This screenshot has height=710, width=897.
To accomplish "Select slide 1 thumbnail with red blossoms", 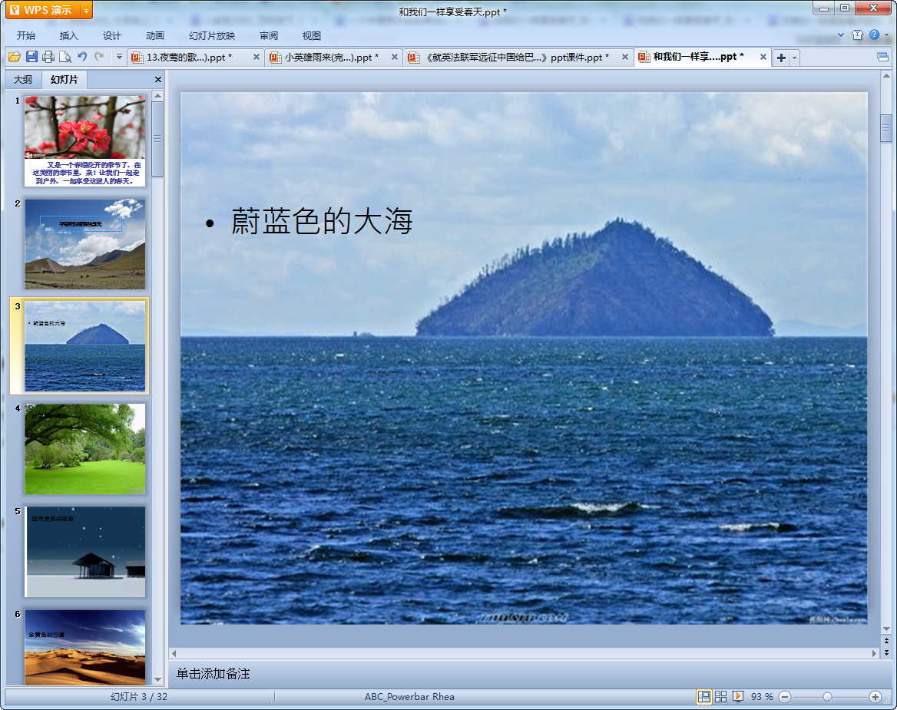I will tap(84, 141).
